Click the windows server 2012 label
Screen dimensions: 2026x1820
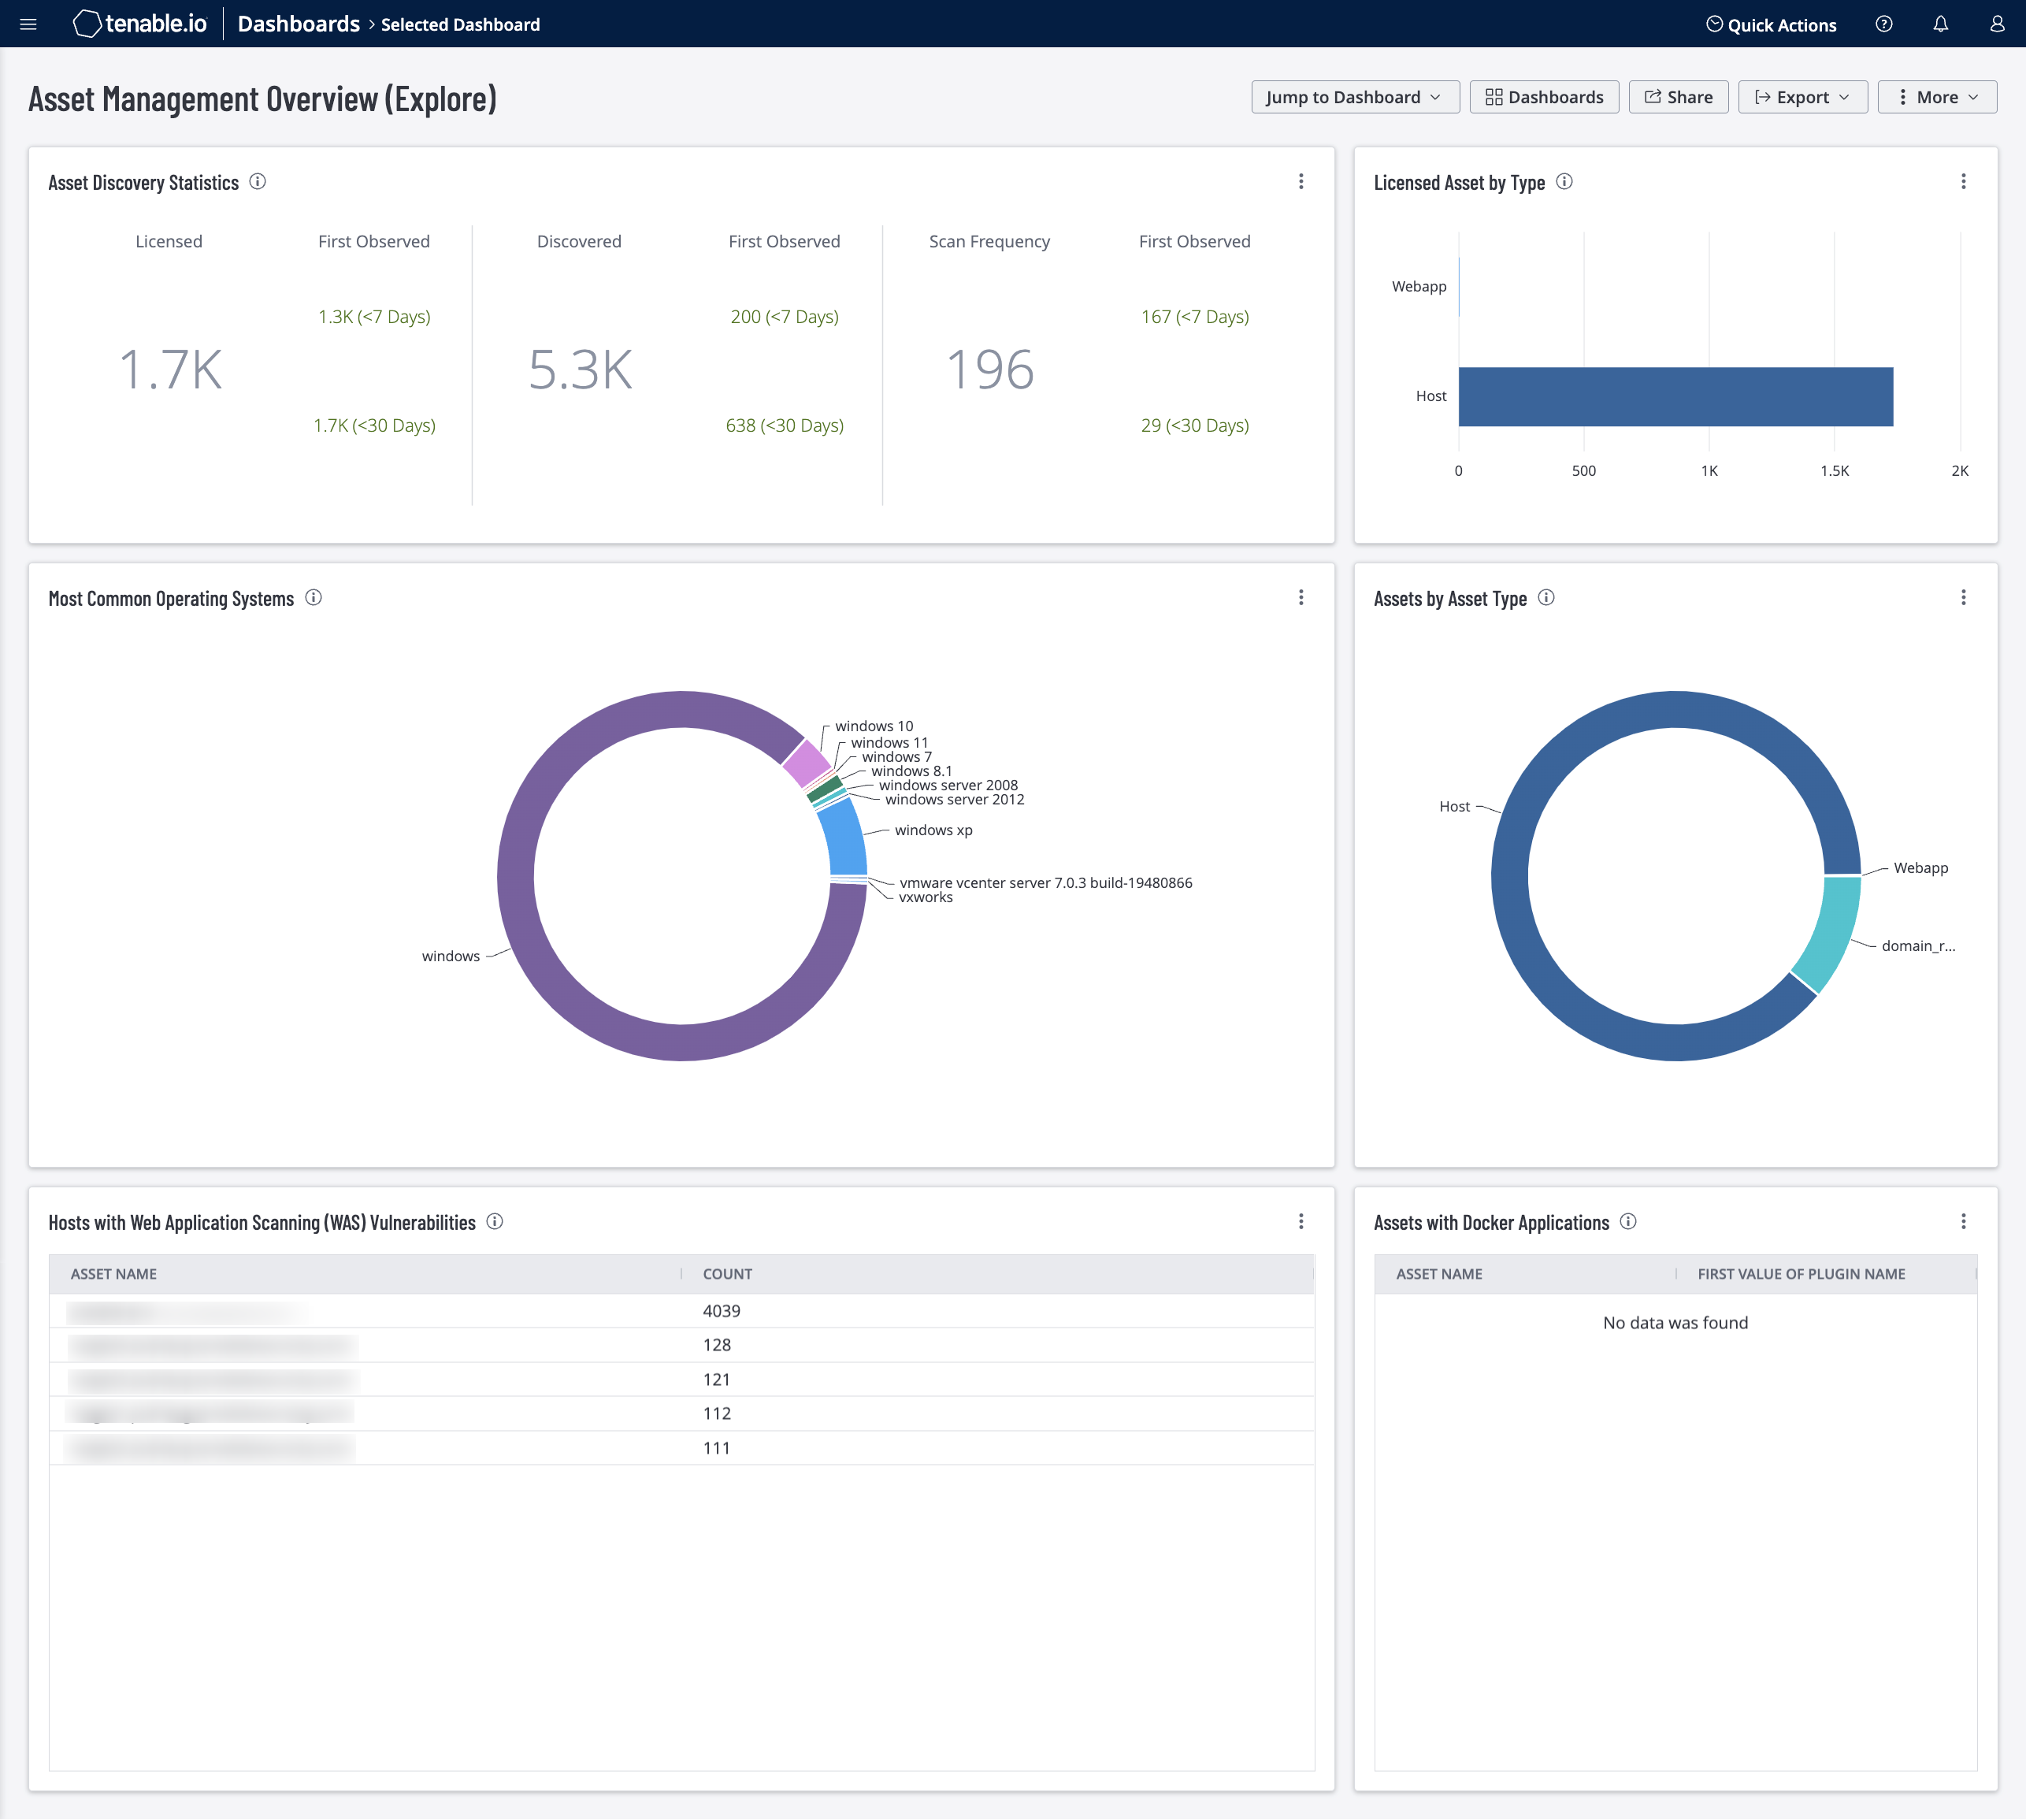954,799
